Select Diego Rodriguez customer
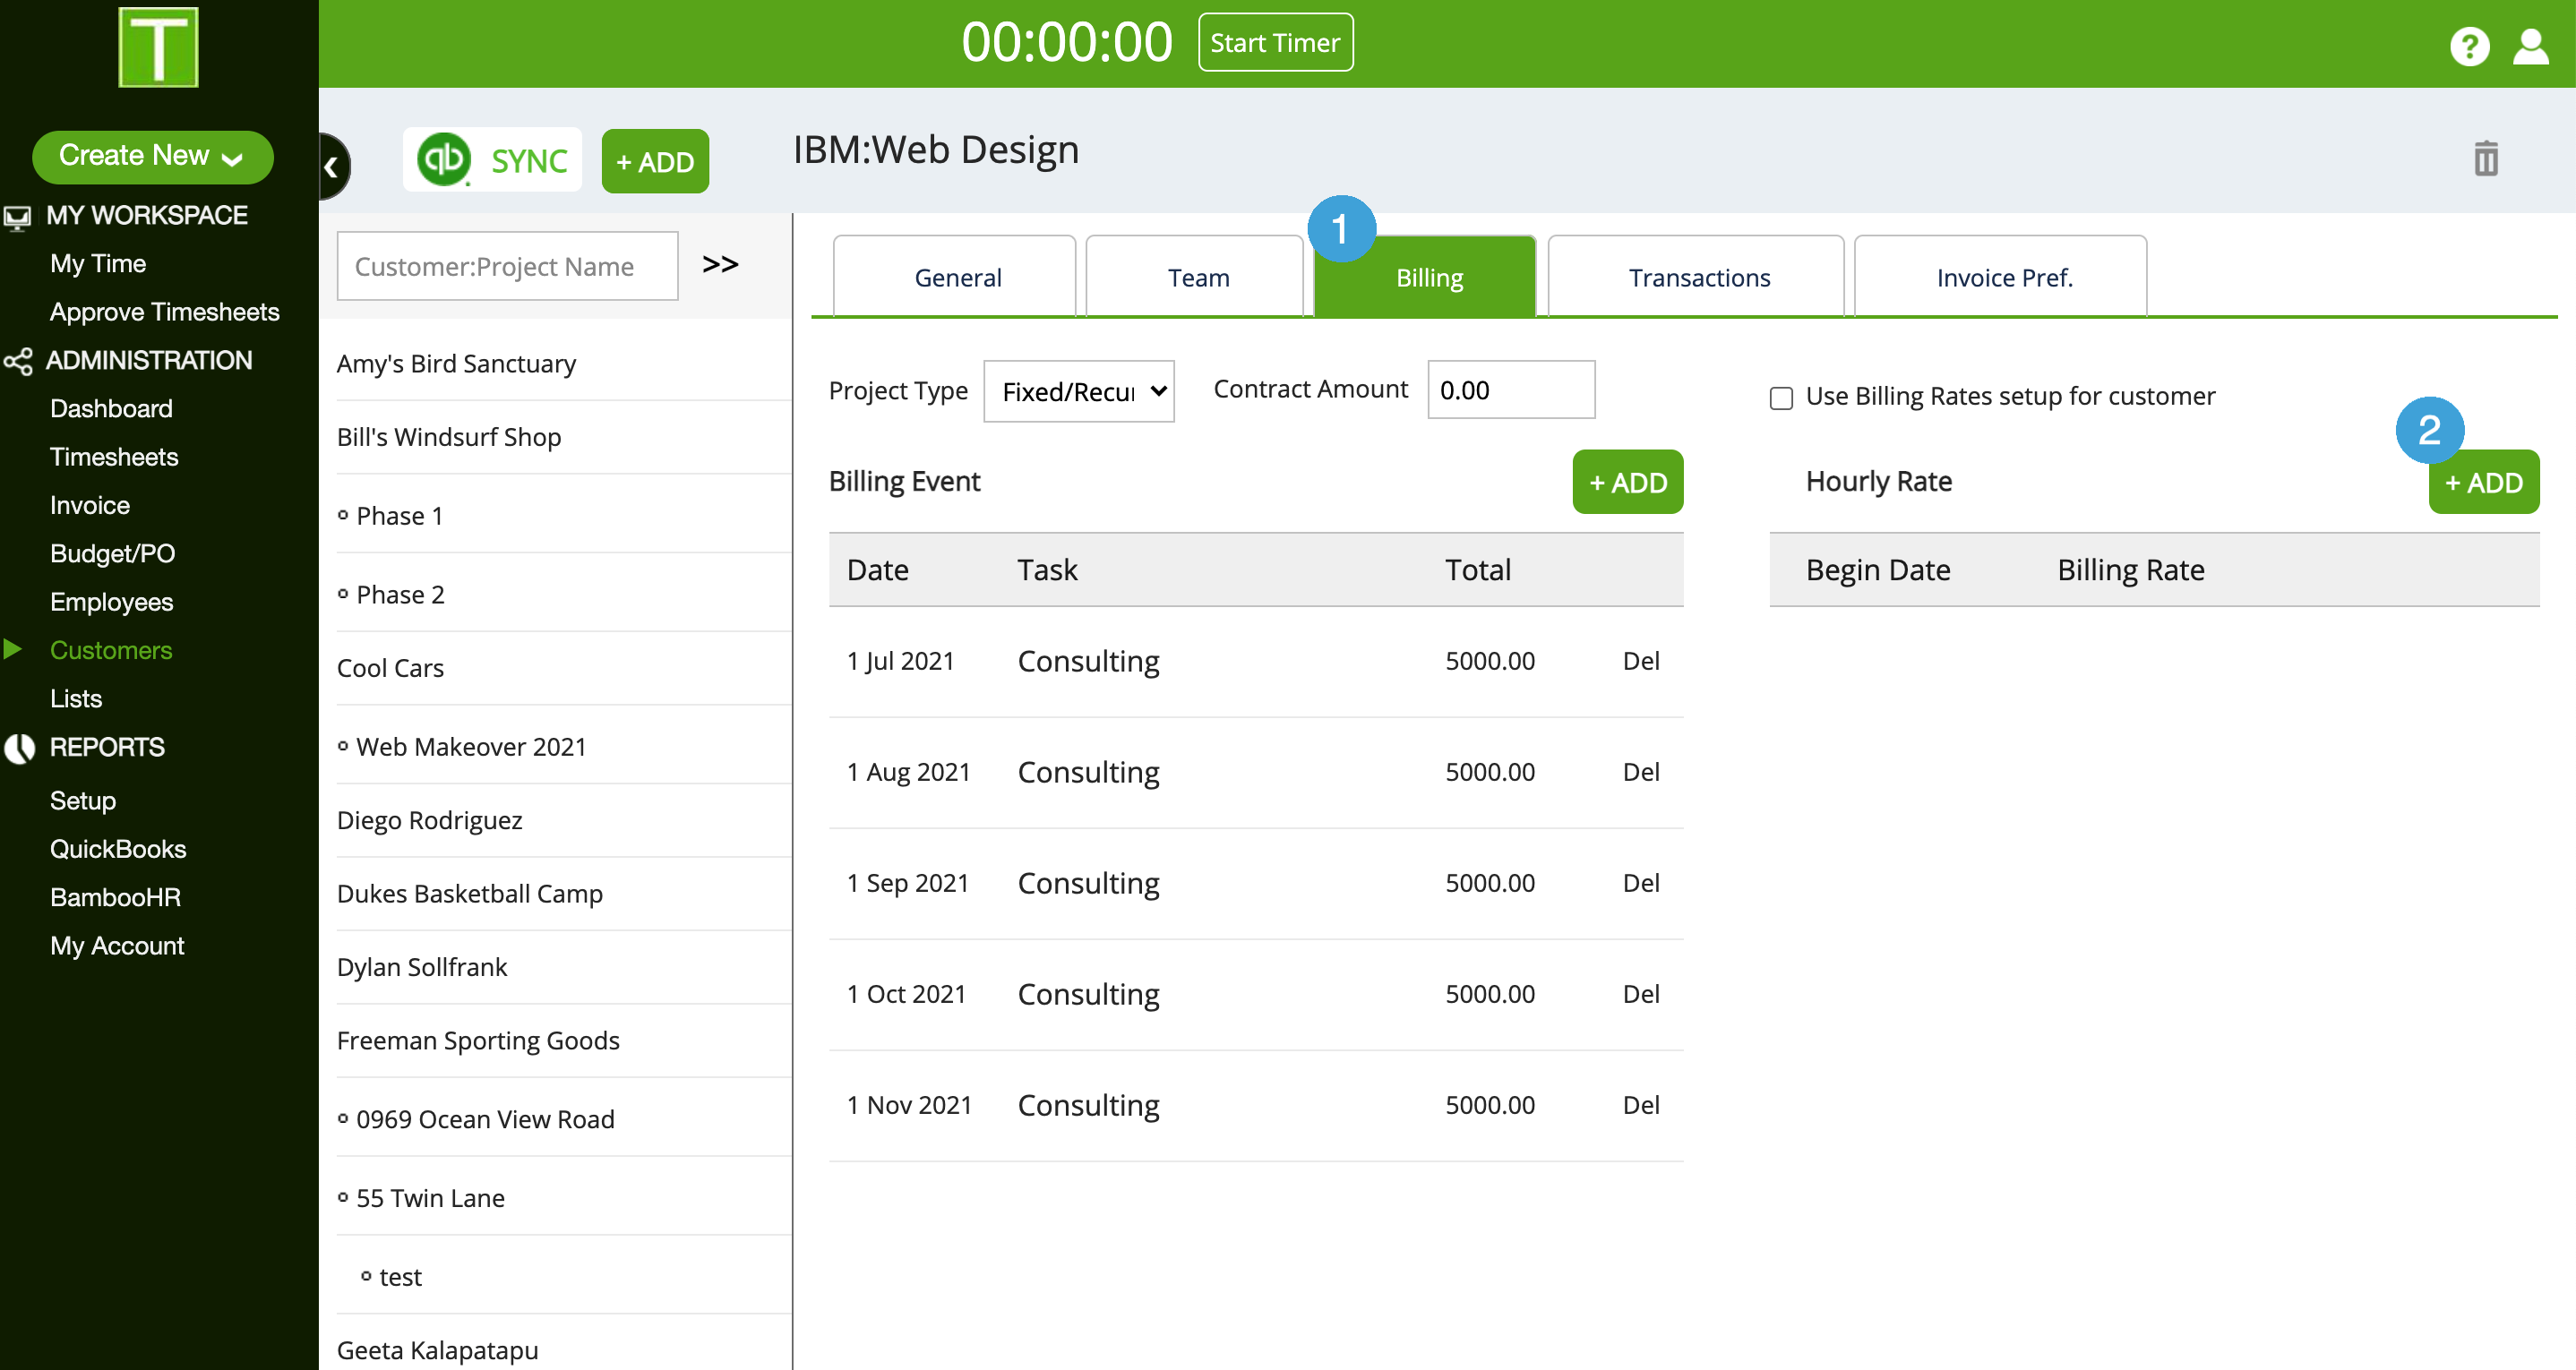This screenshot has height=1370, width=2576. (429, 820)
